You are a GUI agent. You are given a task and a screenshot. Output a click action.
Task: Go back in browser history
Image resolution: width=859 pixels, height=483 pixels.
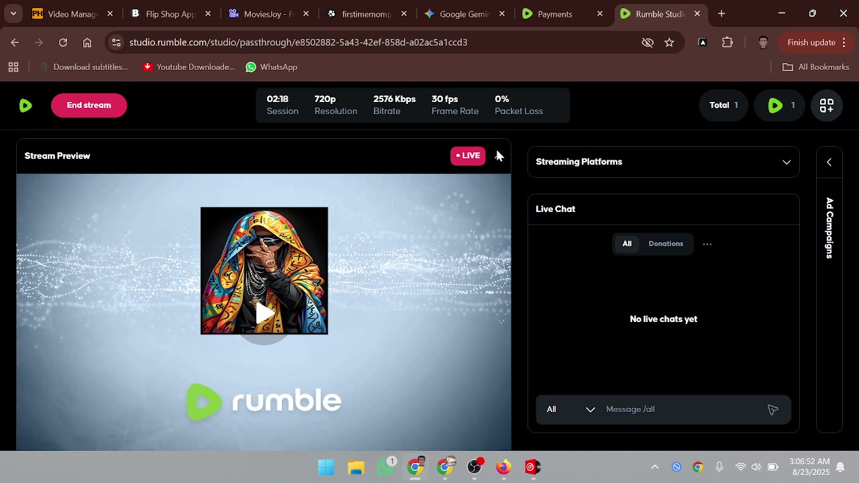[15, 42]
